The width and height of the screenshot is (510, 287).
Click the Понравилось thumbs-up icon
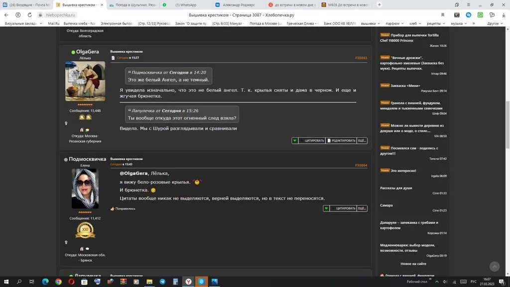113,209
